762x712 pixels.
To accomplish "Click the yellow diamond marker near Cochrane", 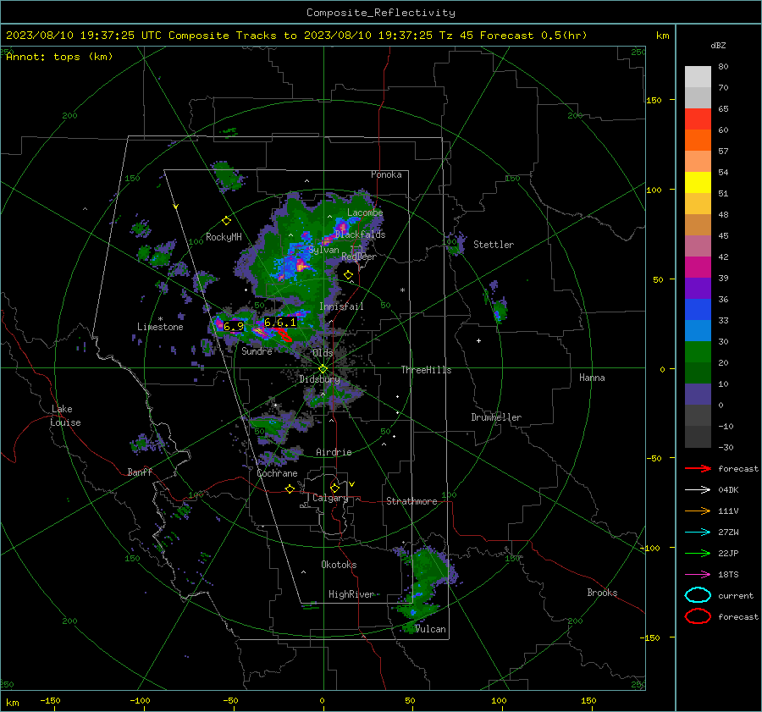I will [290, 489].
